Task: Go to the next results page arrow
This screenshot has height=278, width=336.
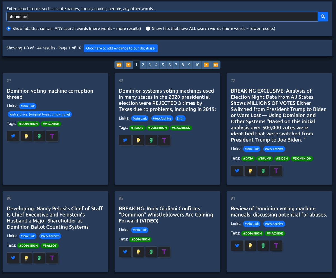Action: pos(206,65)
